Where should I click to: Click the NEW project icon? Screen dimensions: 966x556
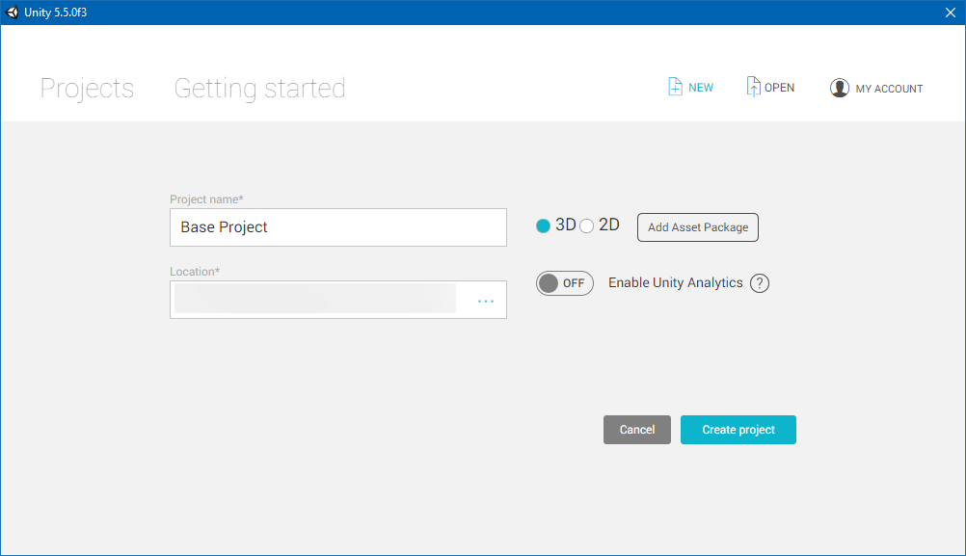tap(690, 87)
